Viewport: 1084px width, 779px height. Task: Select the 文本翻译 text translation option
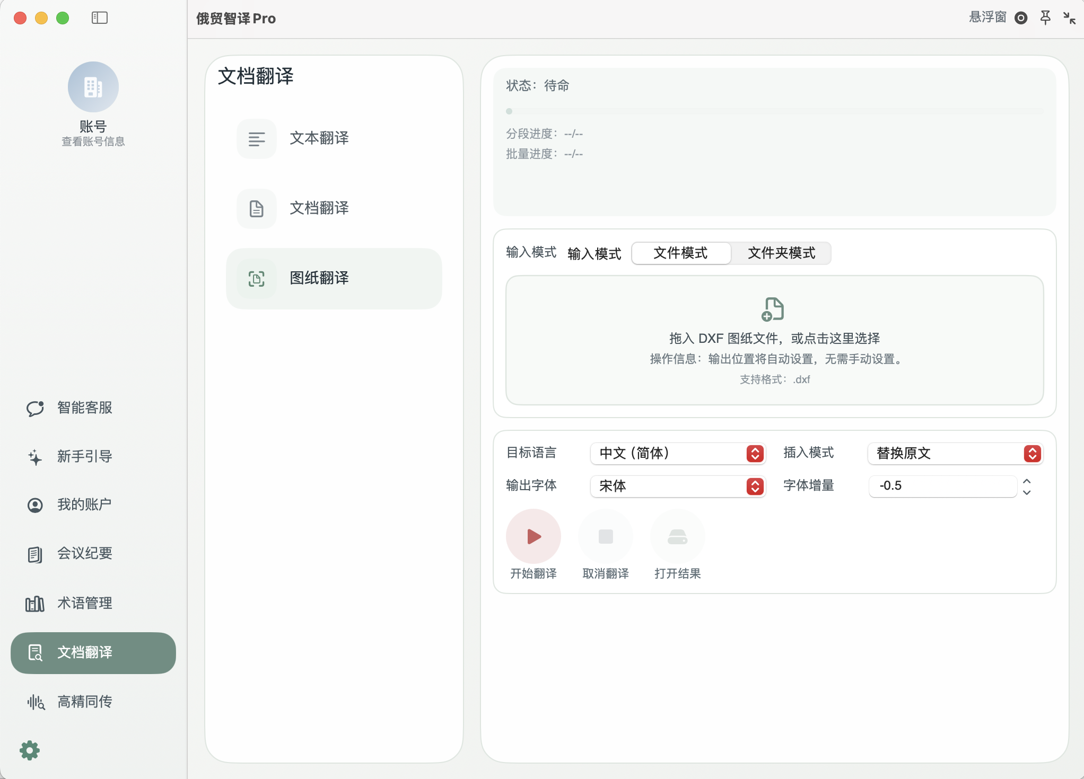[334, 139]
